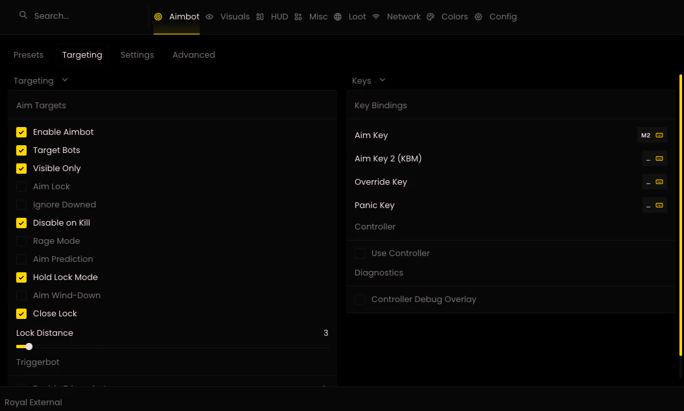Open the Misc top menu
The image size is (684, 411).
click(318, 17)
